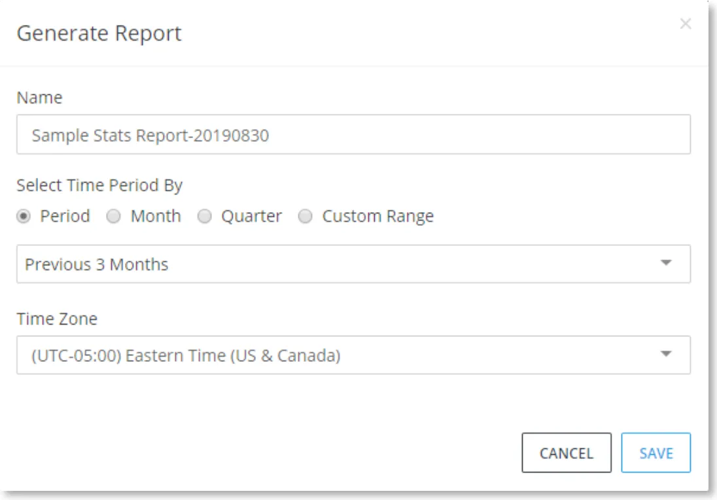Click the 'Generate Report' dialog title
The width and height of the screenshot is (717, 500).
99,33
